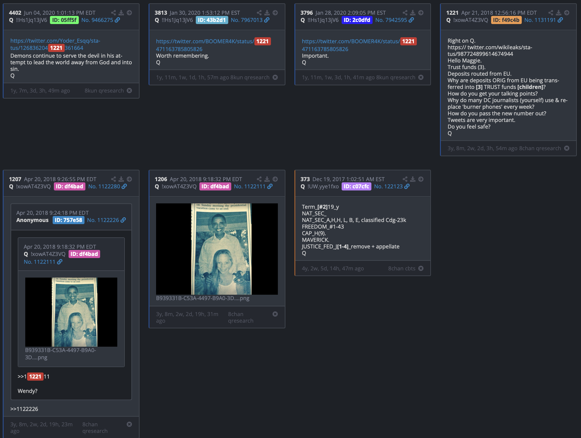
Task: Open the Yoder_Esqq twitter link
Action: pyautogui.click(x=55, y=44)
